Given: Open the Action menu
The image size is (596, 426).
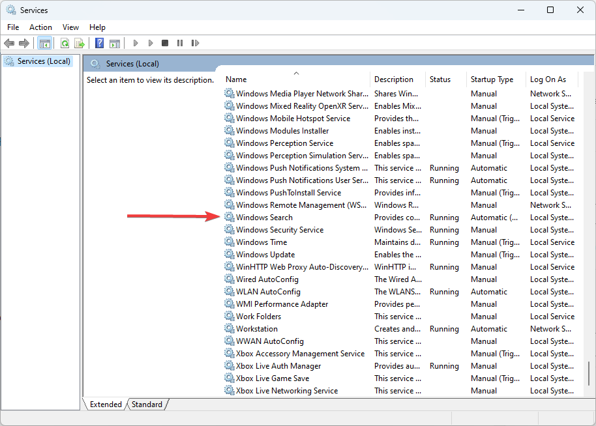Looking at the screenshot, I should click(40, 27).
